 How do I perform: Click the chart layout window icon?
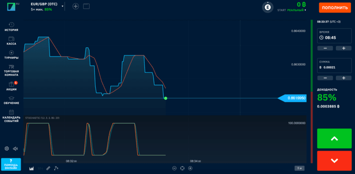click(86, 6)
